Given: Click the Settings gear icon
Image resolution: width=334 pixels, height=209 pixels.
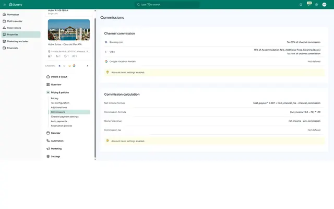Looking at the screenshot, I should 48,157.
